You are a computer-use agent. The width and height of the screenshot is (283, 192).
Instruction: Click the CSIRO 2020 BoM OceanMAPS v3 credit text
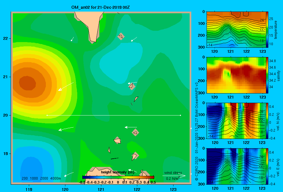tap(197, 132)
